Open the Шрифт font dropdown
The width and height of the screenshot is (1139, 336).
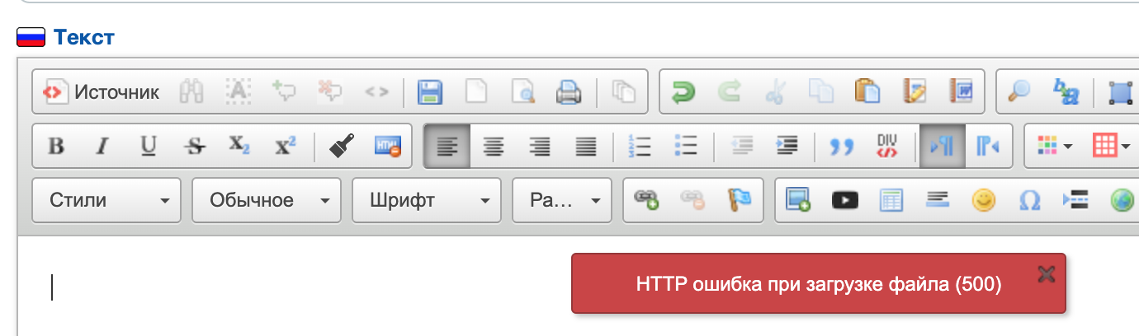(427, 200)
